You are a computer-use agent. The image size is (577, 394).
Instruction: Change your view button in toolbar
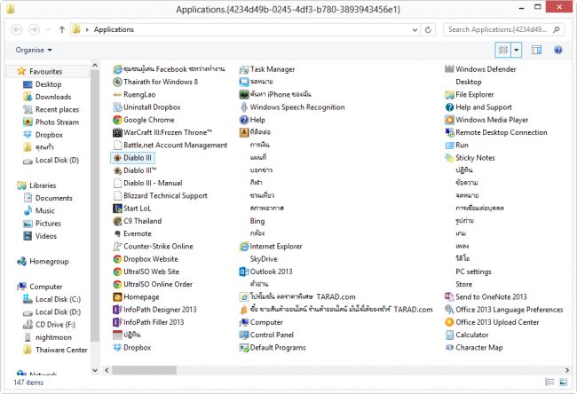[503, 50]
